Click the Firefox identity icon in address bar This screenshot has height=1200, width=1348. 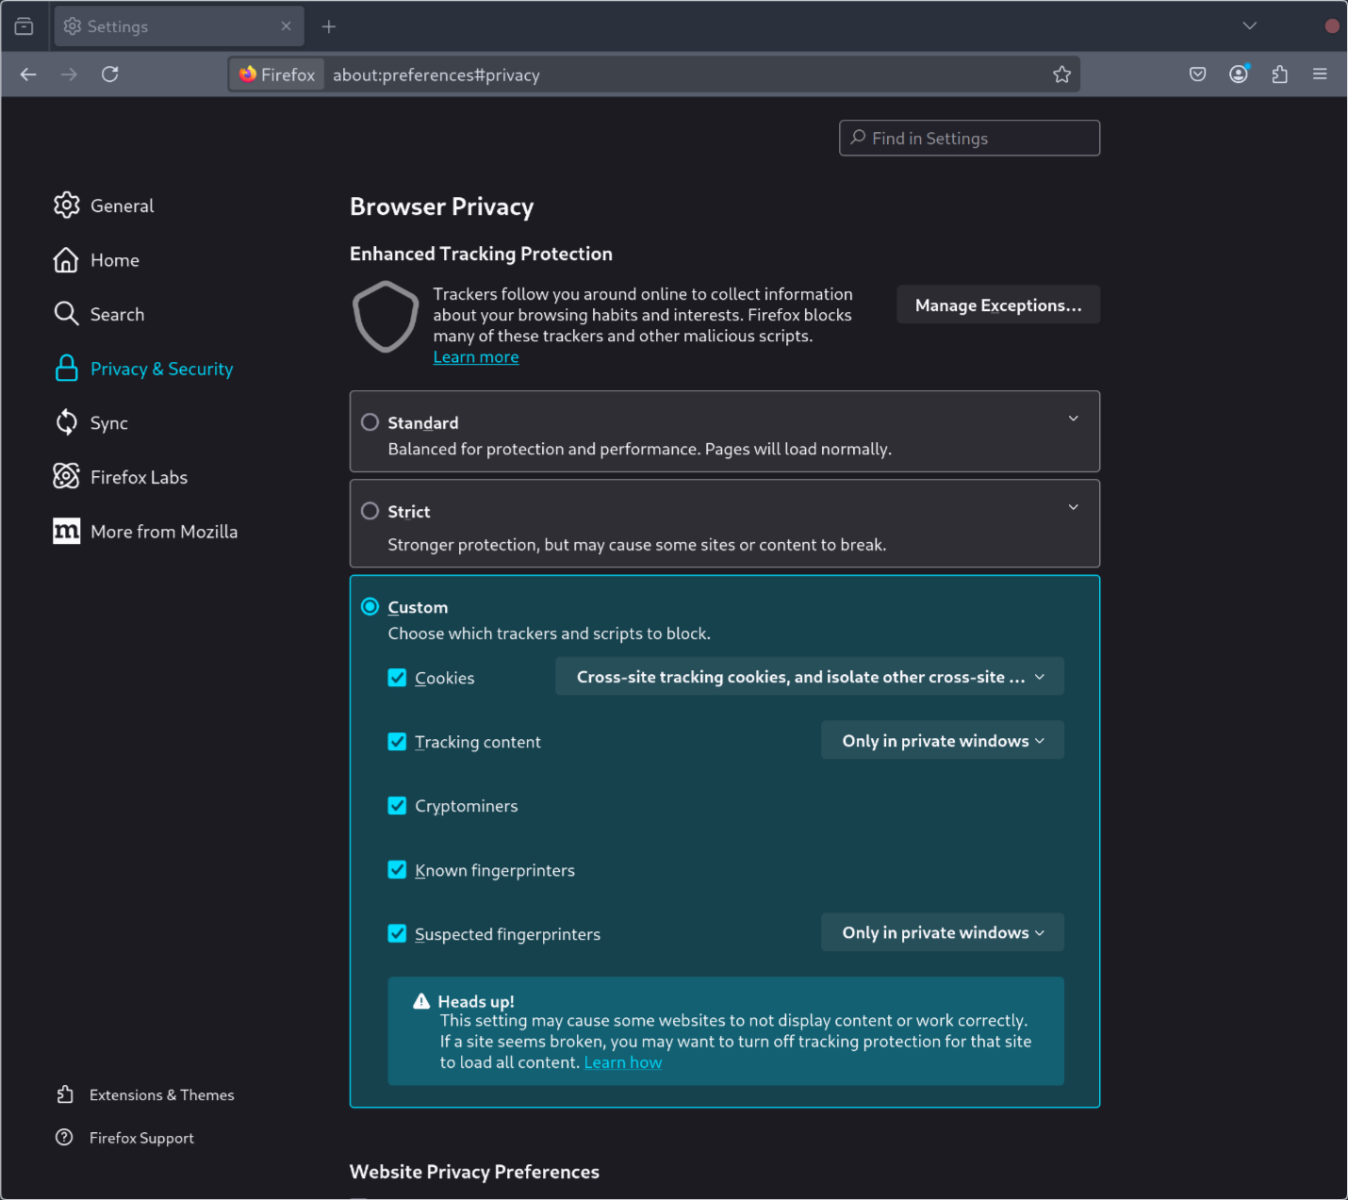click(277, 74)
